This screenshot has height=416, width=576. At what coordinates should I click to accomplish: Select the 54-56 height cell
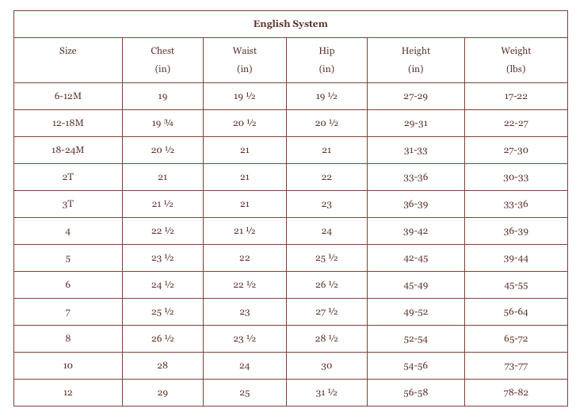pyautogui.click(x=415, y=366)
